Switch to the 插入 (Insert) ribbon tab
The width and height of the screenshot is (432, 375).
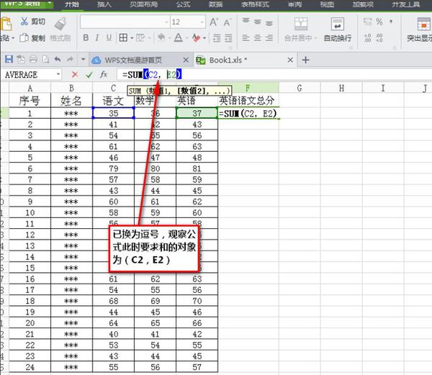[x=104, y=4]
